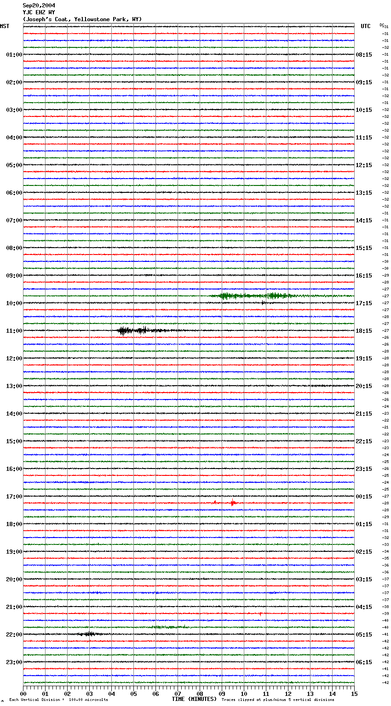Click the green seismic event burst above 10:00 MST
391x706 pixels.
tap(255, 295)
